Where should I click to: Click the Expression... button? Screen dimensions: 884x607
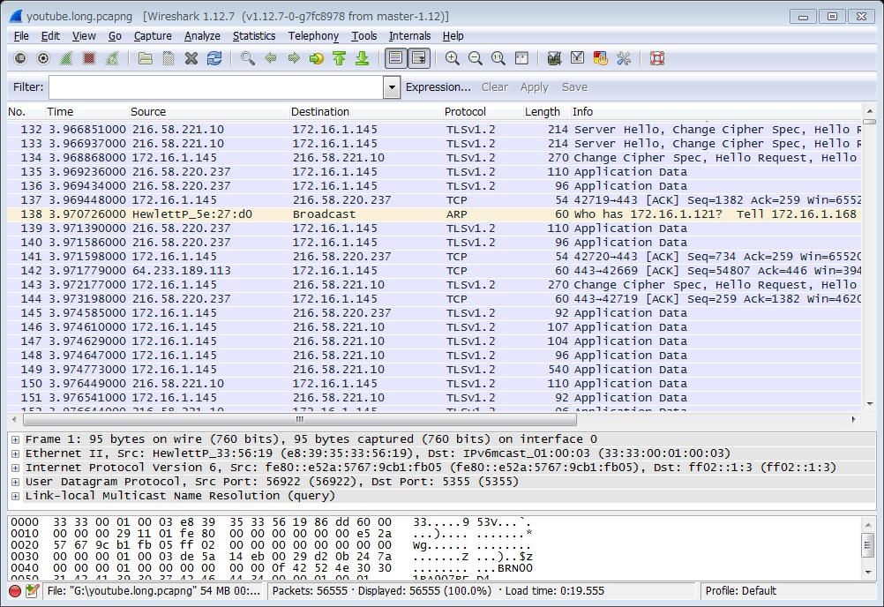[438, 87]
